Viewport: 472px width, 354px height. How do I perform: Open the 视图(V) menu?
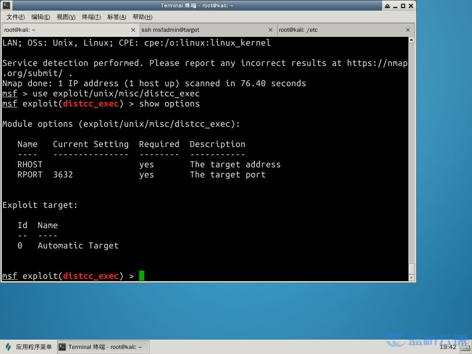click(x=66, y=17)
